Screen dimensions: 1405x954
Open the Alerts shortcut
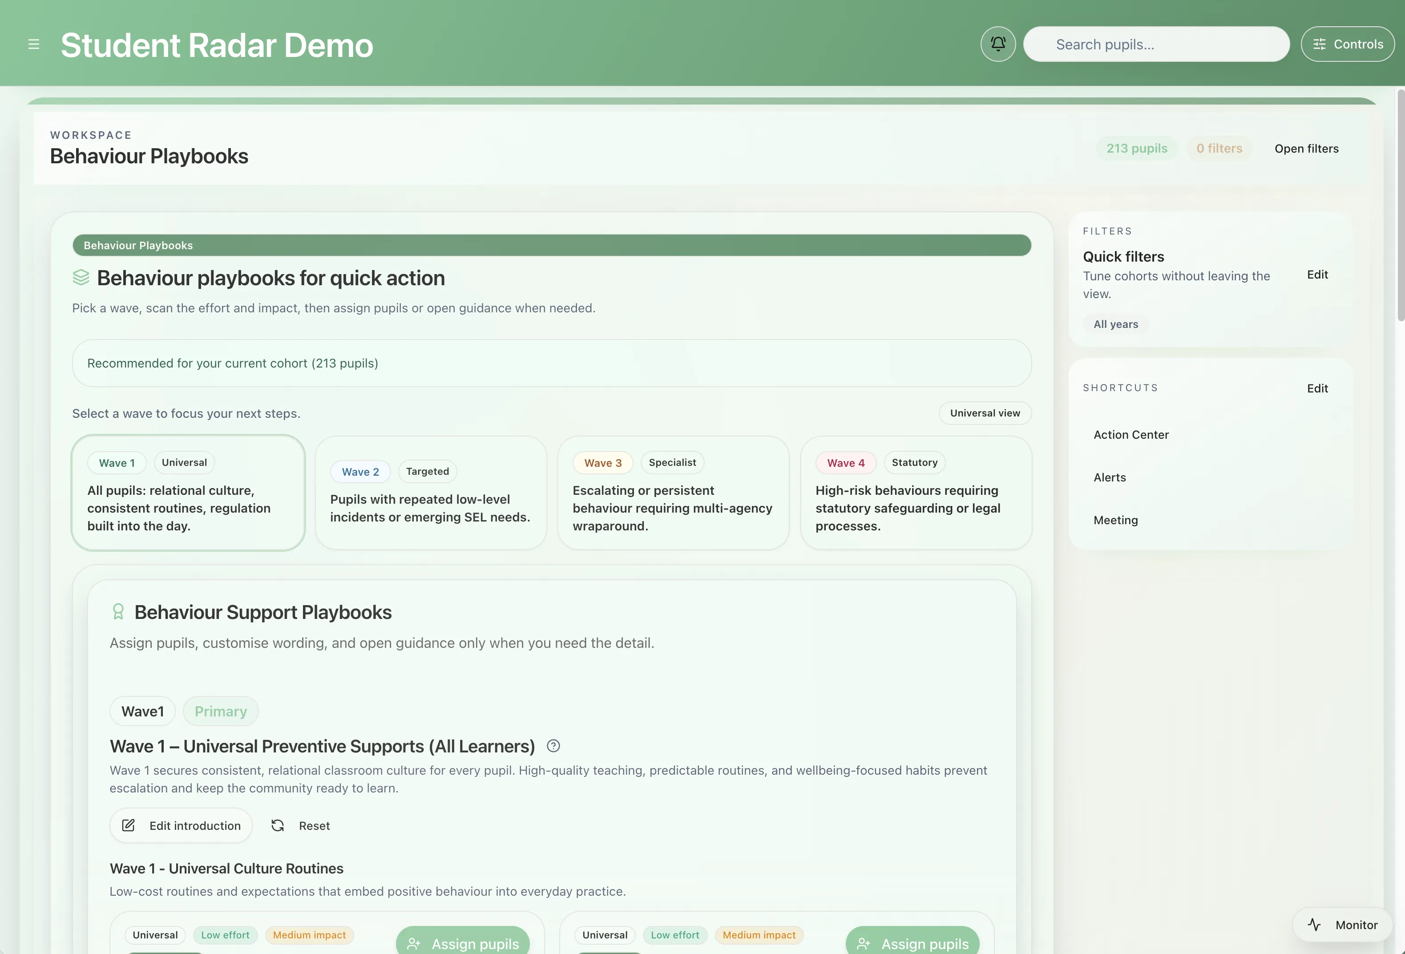pos(1110,477)
